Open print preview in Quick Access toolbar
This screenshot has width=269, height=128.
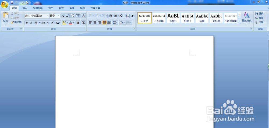point(27,3)
